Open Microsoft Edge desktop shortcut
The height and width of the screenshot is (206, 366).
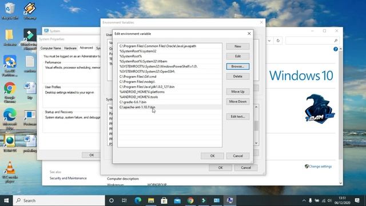point(10,118)
